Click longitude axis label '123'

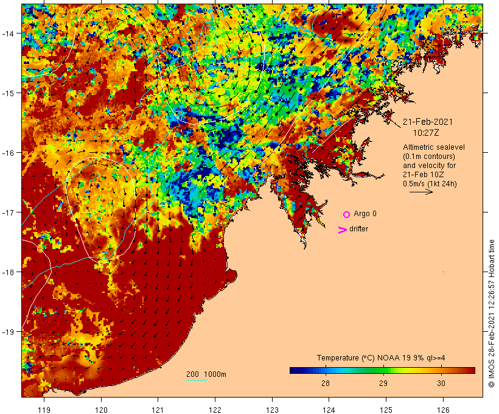272,410
